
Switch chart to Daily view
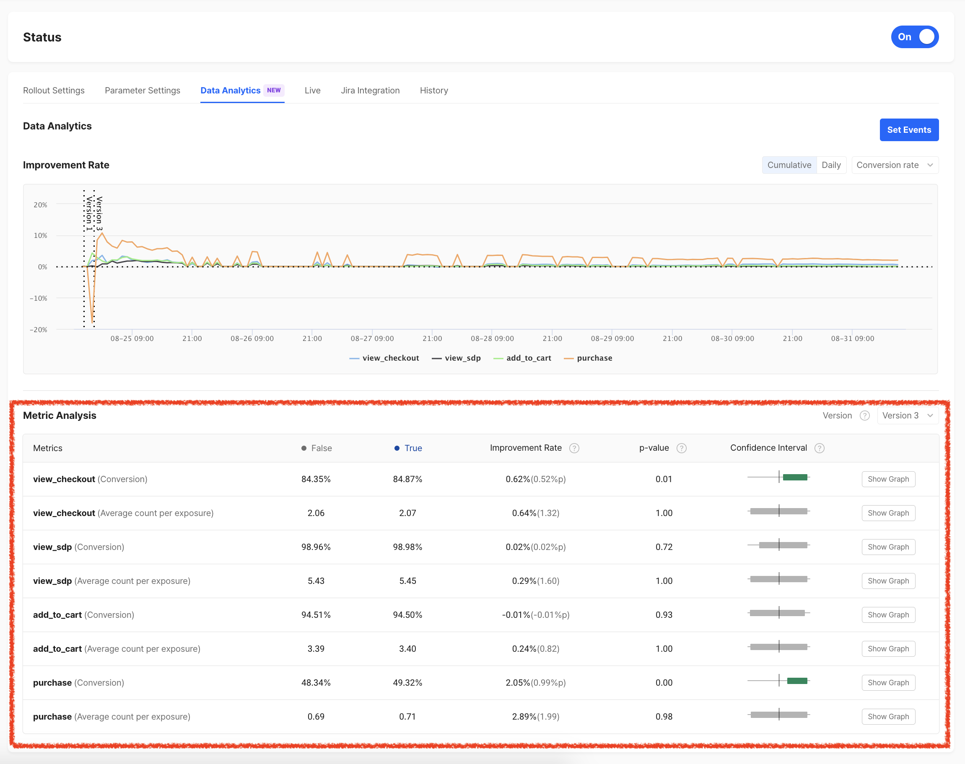tap(831, 165)
